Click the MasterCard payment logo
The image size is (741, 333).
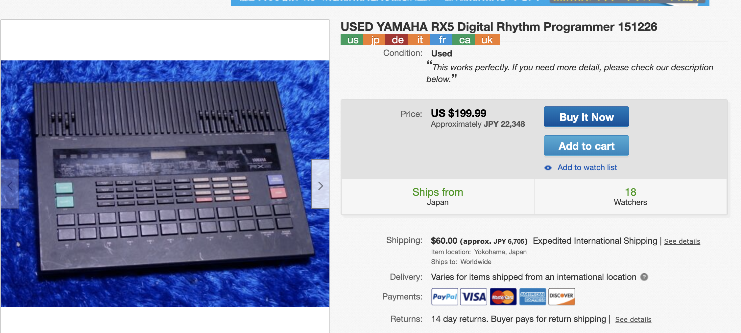coord(503,297)
